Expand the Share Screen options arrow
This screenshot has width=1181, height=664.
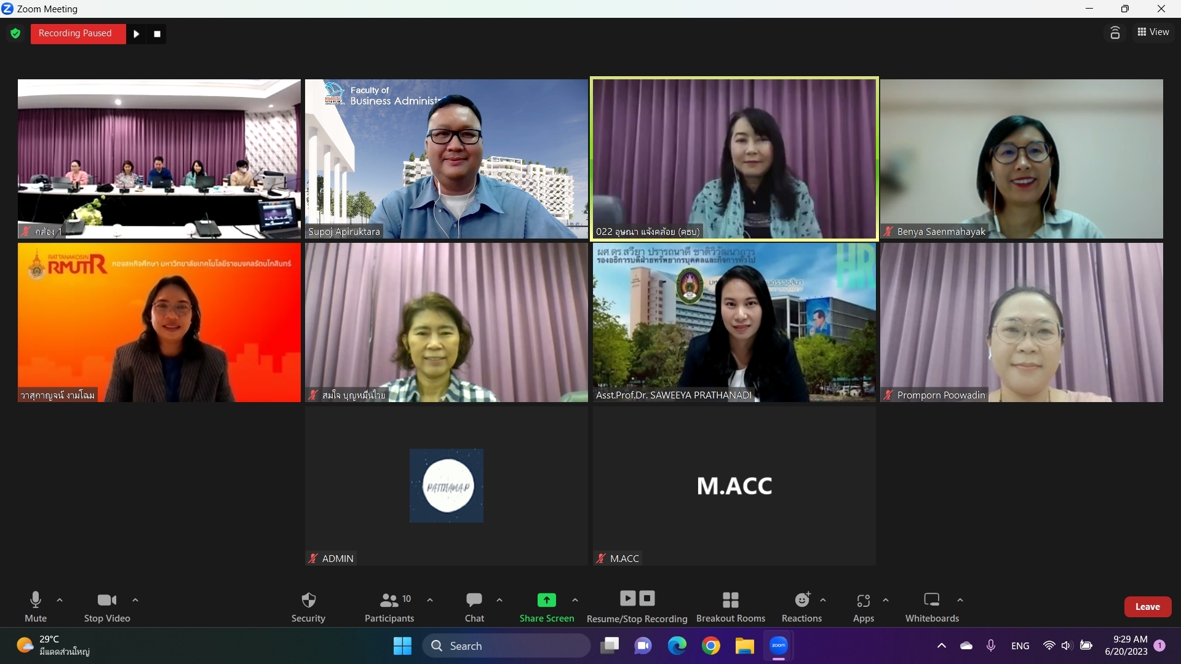pyautogui.click(x=575, y=599)
